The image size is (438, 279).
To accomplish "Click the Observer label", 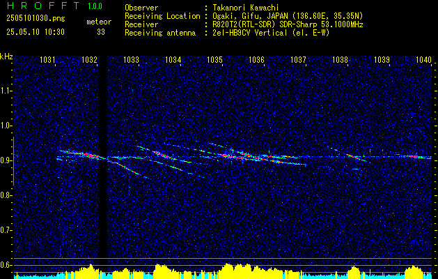I will pyautogui.click(x=141, y=8).
